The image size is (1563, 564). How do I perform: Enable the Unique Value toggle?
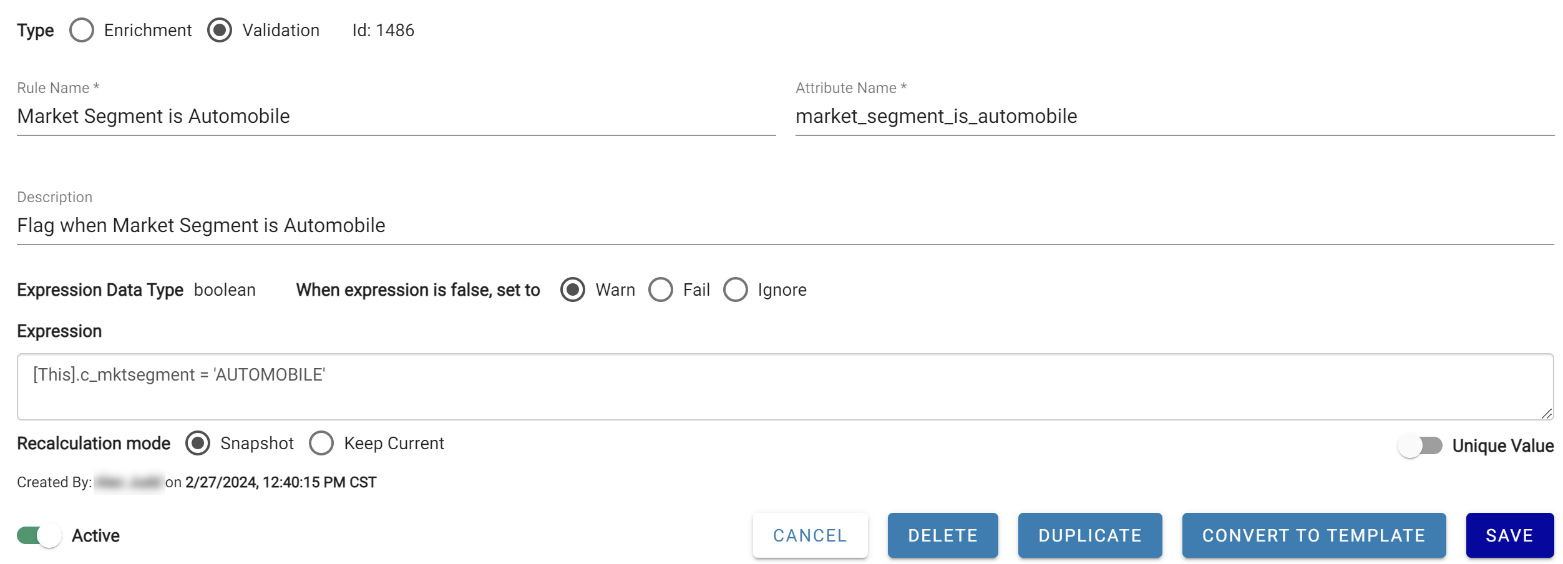(x=1420, y=445)
